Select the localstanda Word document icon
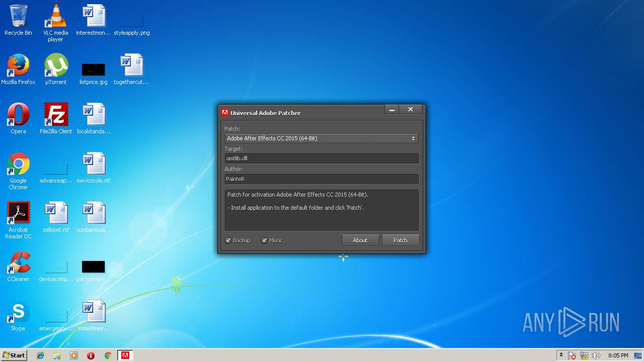The height and width of the screenshot is (362, 644). click(93, 119)
